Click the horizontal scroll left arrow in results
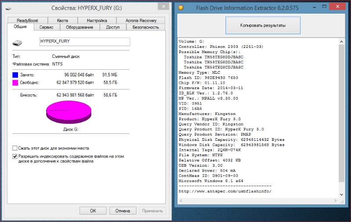This screenshot has height=222, width=351. (x=181, y=201)
